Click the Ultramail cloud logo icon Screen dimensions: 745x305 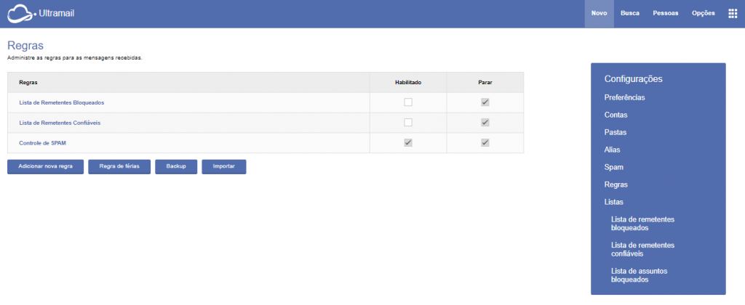coord(20,13)
